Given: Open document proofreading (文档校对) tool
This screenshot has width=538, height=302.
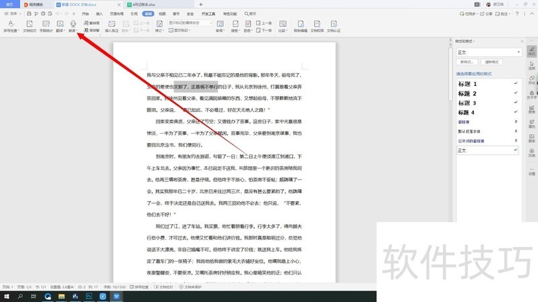Looking at the screenshot, I should click(30, 26).
